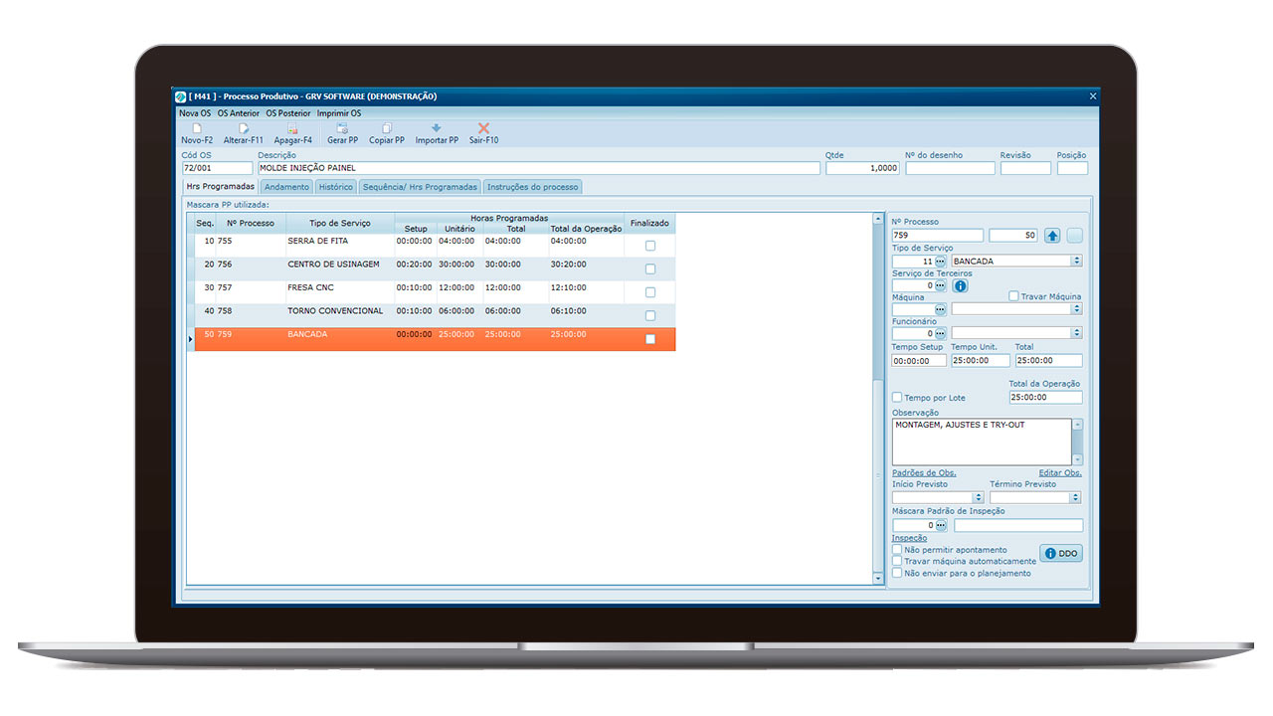The height and width of the screenshot is (716, 1273).
Task: Open the Máquina dropdown list
Action: point(1077,309)
